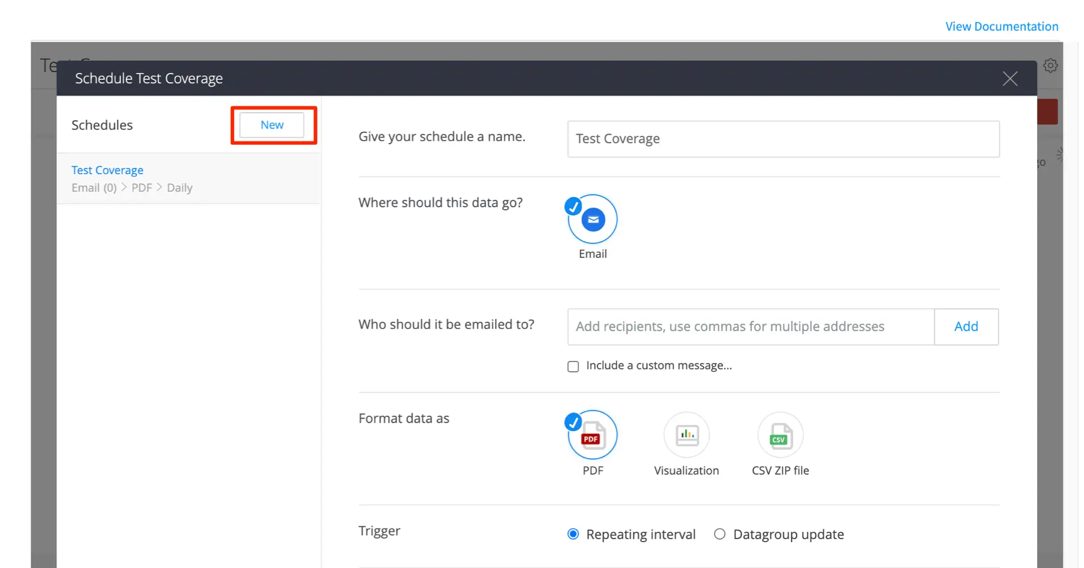This screenshot has height=568, width=1084.
Task: Pick the CSV ZIP file format icon
Action: (780, 435)
